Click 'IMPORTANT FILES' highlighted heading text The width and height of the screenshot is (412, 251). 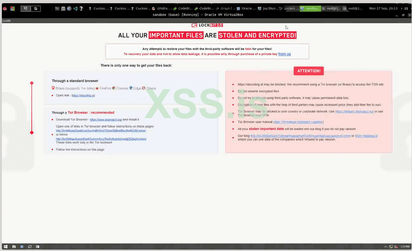(x=176, y=35)
